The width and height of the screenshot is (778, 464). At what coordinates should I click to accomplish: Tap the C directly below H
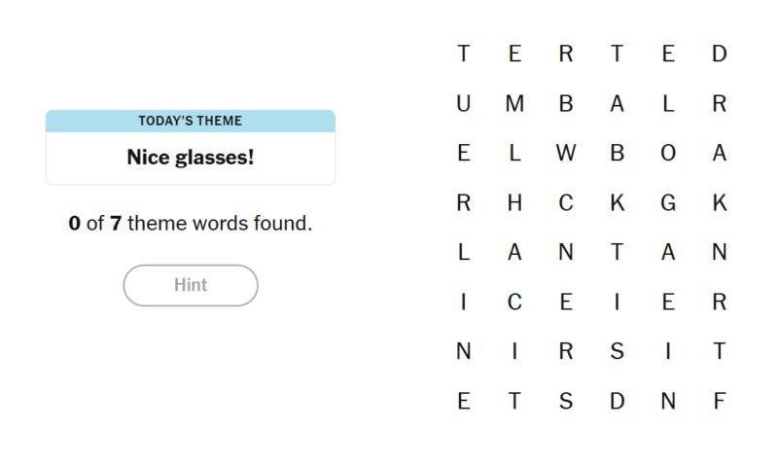514,303
